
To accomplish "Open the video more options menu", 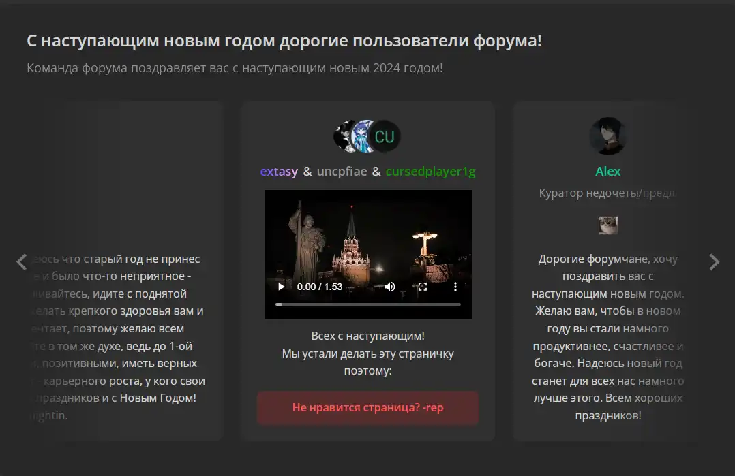I will click(455, 287).
